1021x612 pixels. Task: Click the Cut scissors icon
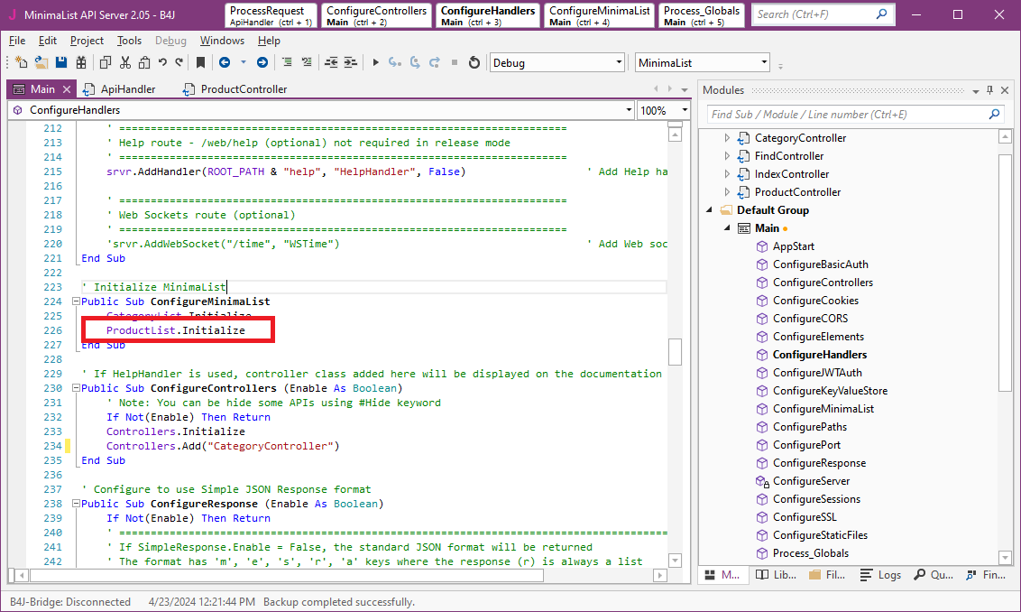pos(124,62)
